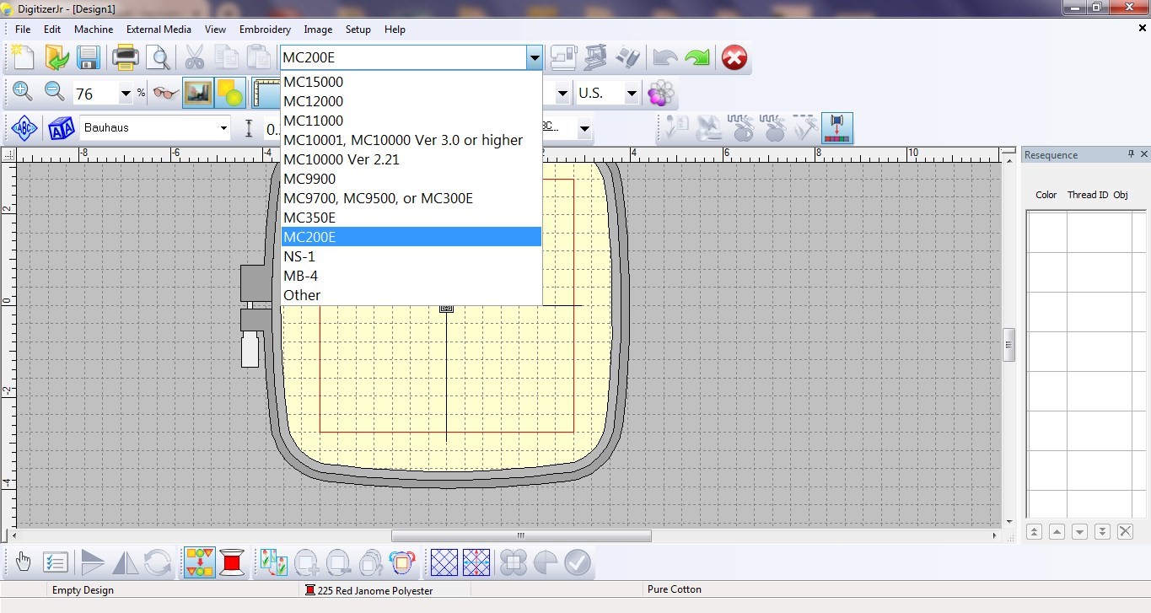Select the hand Pan tool

(x=23, y=563)
